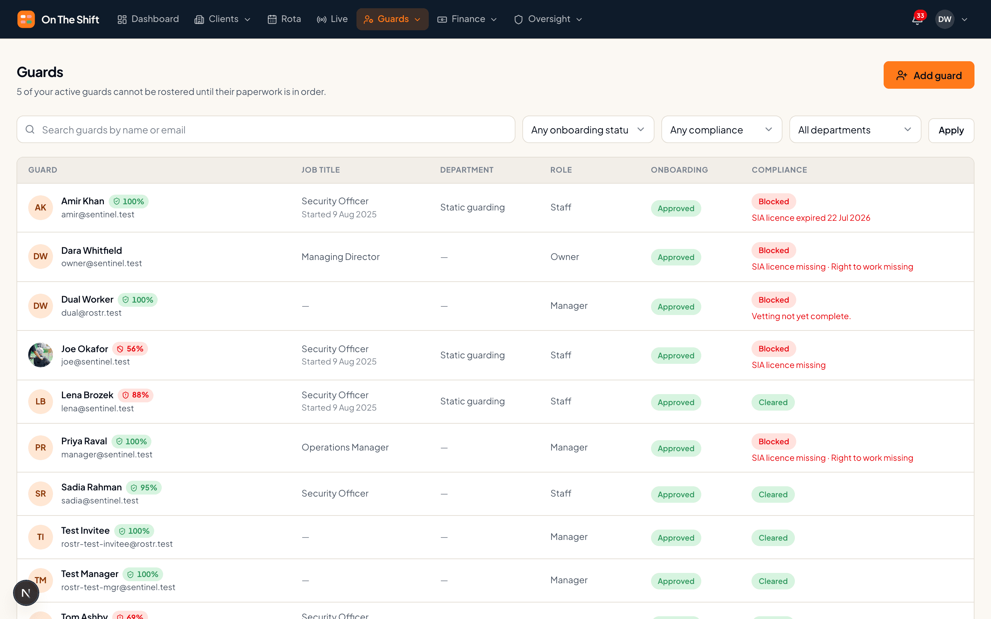Click Test Manager's Approved badge
Viewport: 991px width, 619px height.
click(x=676, y=581)
